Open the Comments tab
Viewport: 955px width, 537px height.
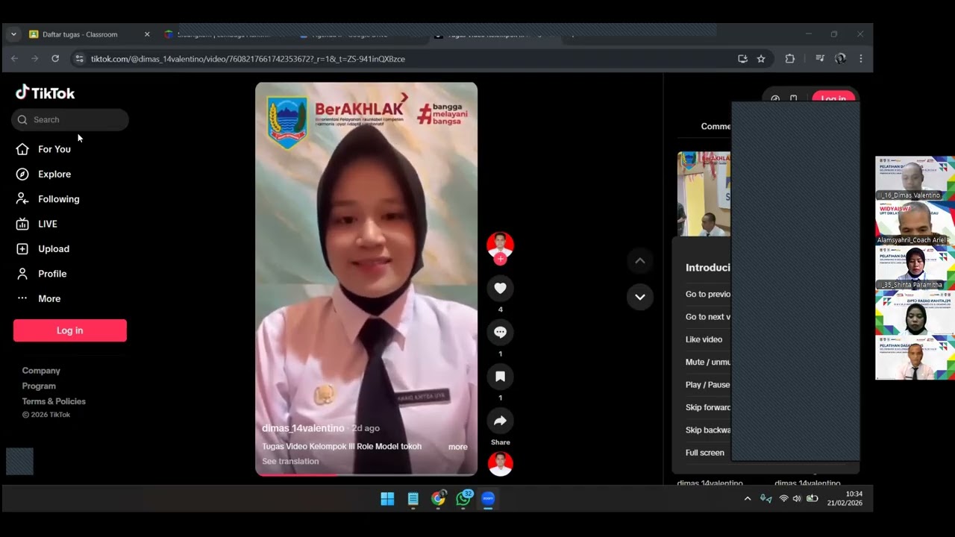click(x=716, y=126)
